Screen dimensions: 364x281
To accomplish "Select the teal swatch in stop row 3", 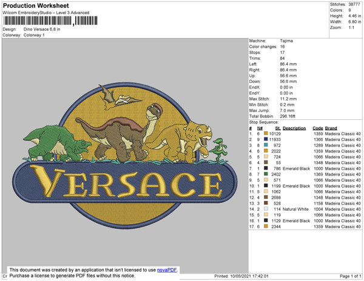I will coord(266,145).
